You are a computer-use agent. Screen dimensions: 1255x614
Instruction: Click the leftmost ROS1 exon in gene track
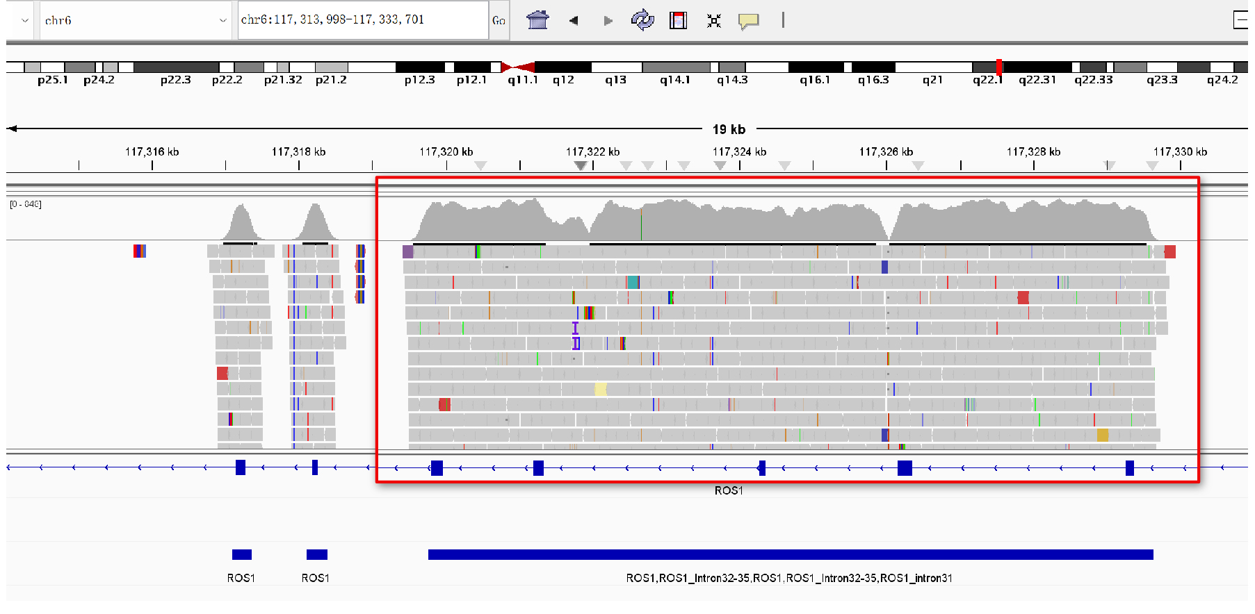click(x=241, y=467)
